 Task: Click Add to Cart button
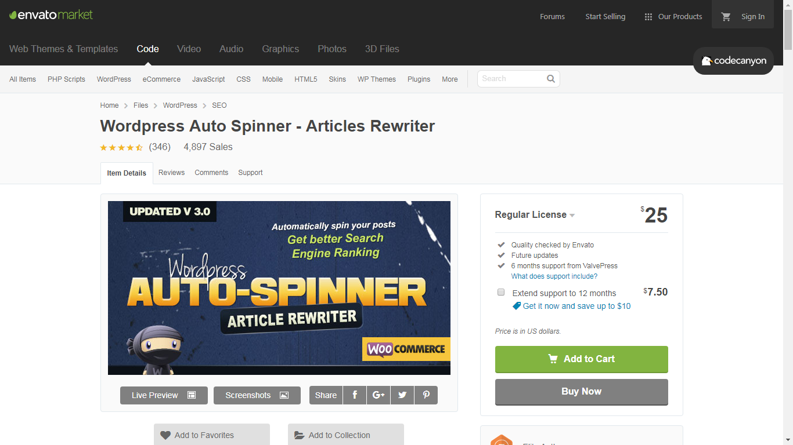581,359
